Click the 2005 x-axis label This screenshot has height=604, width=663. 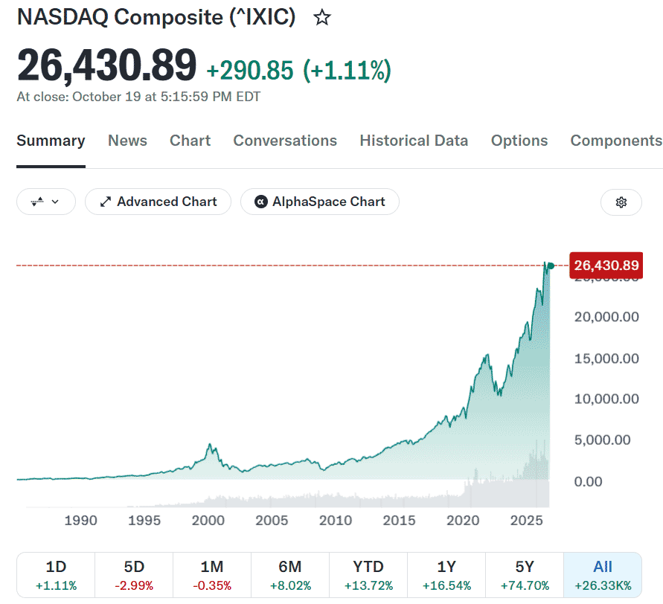point(272,520)
